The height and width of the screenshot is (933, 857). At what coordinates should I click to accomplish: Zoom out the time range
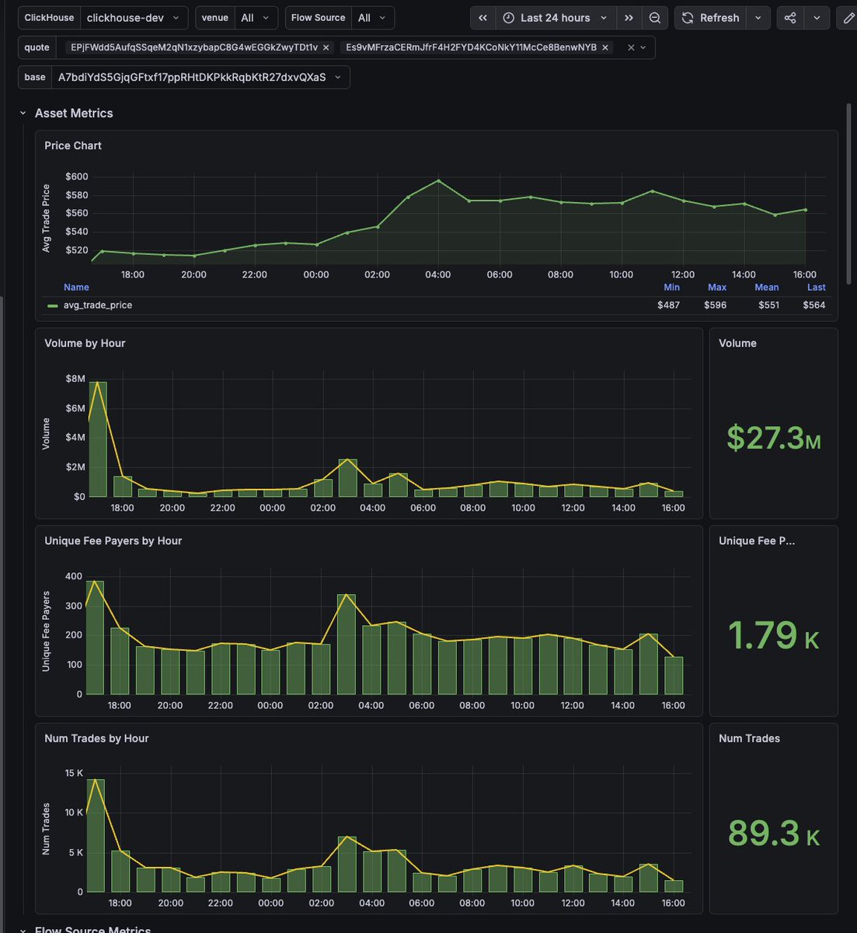(655, 18)
